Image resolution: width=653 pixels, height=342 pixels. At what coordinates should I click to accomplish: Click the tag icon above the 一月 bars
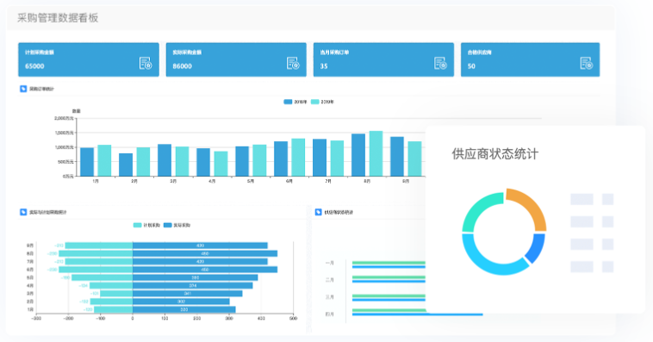pyautogui.click(x=319, y=212)
